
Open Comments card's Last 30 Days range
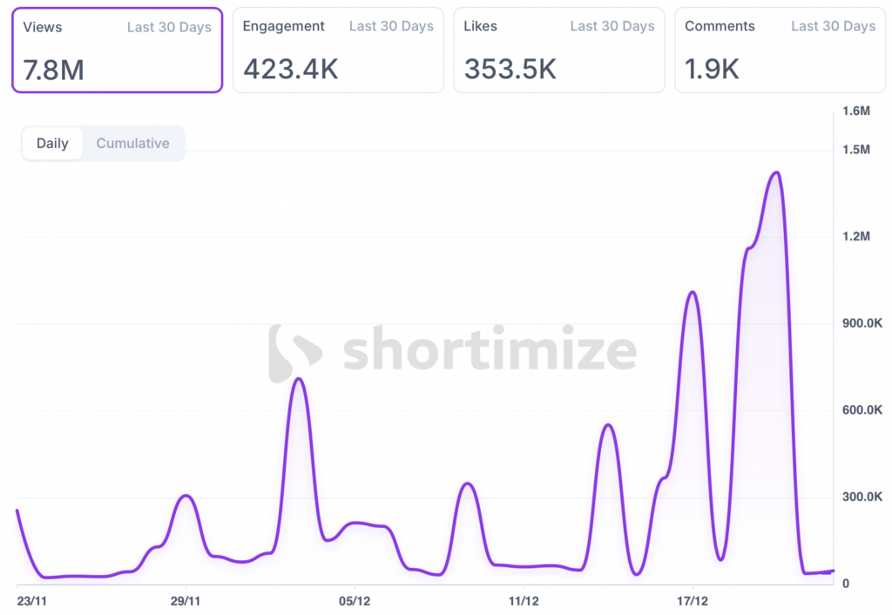(x=833, y=26)
